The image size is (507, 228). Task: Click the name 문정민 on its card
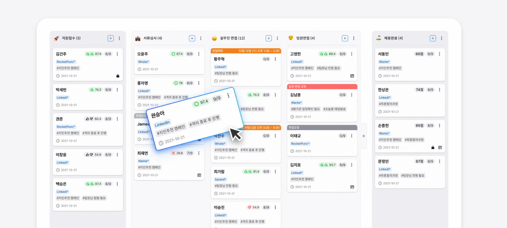coord(383,161)
